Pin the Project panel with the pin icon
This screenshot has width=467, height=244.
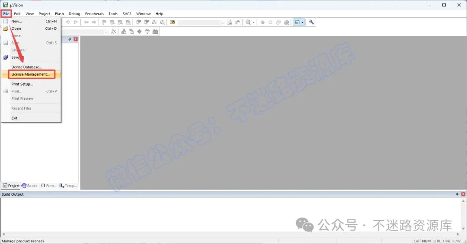click(70, 39)
